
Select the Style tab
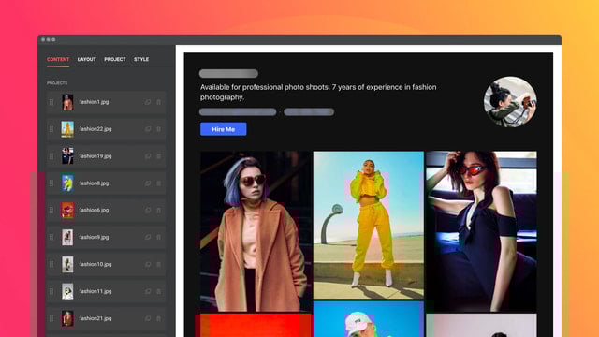pos(141,59)
